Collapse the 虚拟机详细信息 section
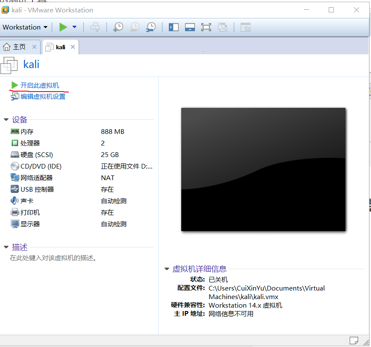This screenshot has width=371, height=347. click(x=167, y=269)
